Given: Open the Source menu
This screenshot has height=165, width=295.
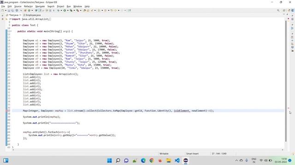Looking at the screenshot, I should click(x=18, y=6).
